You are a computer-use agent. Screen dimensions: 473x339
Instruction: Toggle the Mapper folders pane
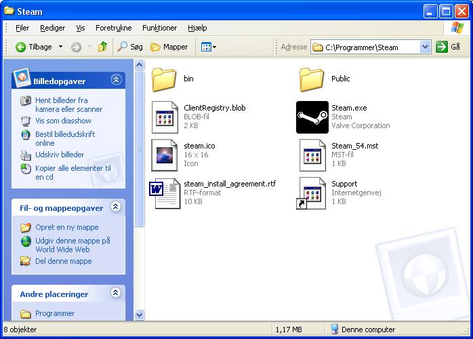point(169,47)
